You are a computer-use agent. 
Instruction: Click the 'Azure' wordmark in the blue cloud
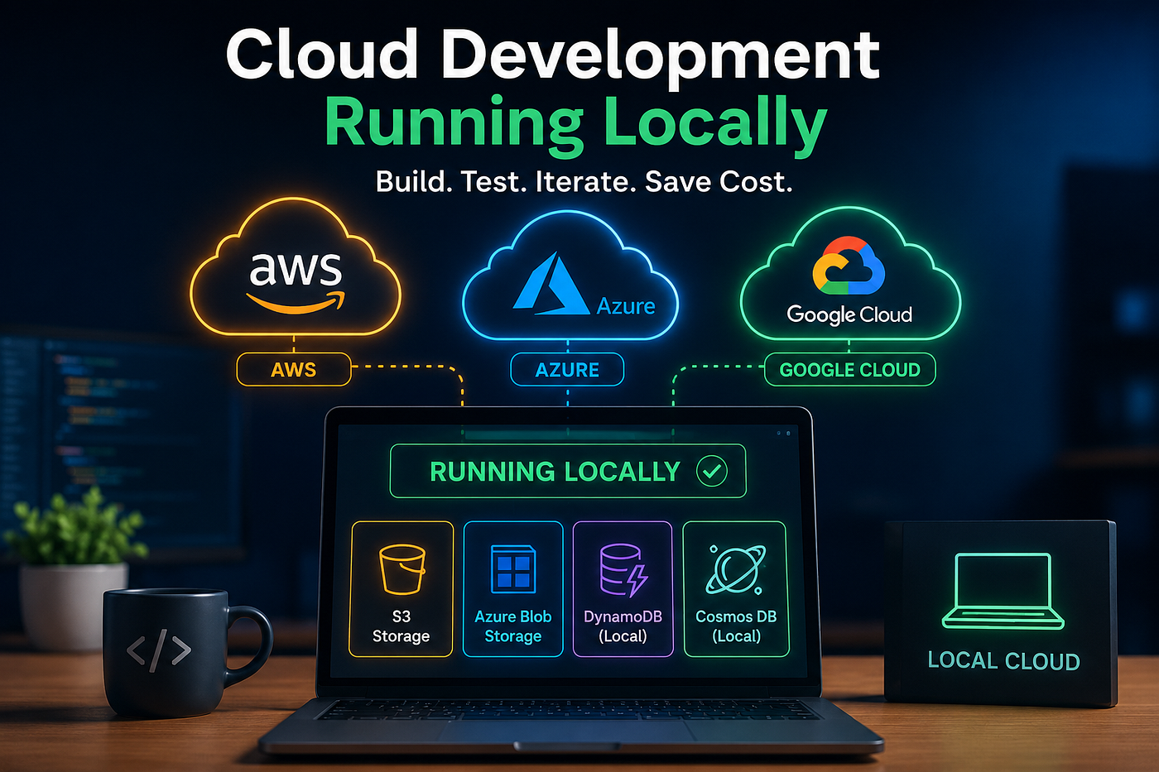coord(626,306)
